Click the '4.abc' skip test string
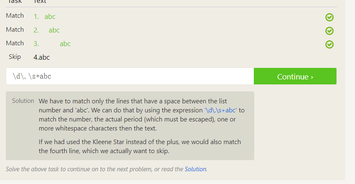 pyautogui.click(x=42, y=57)
